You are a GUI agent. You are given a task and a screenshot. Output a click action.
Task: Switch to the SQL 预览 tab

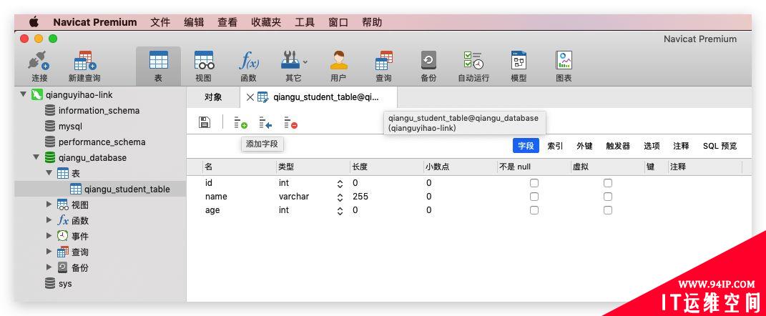click(720, 146)
